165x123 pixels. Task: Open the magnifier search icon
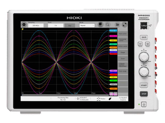point(108,25)
